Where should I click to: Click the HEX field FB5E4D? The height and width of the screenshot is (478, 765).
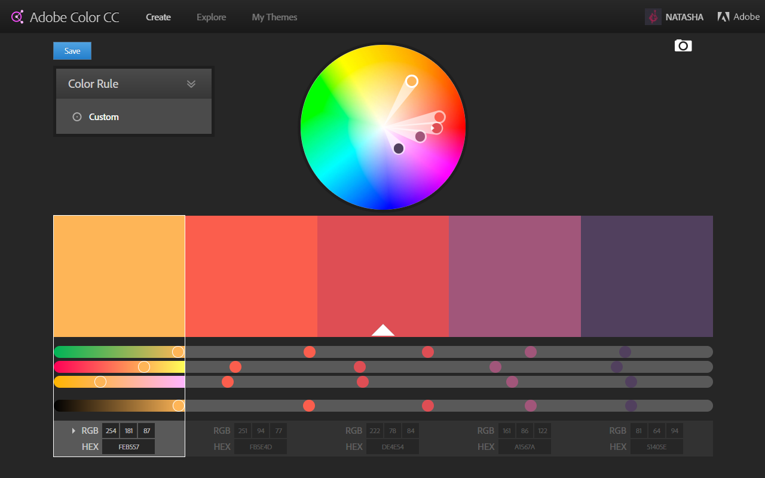pos(261,446)
